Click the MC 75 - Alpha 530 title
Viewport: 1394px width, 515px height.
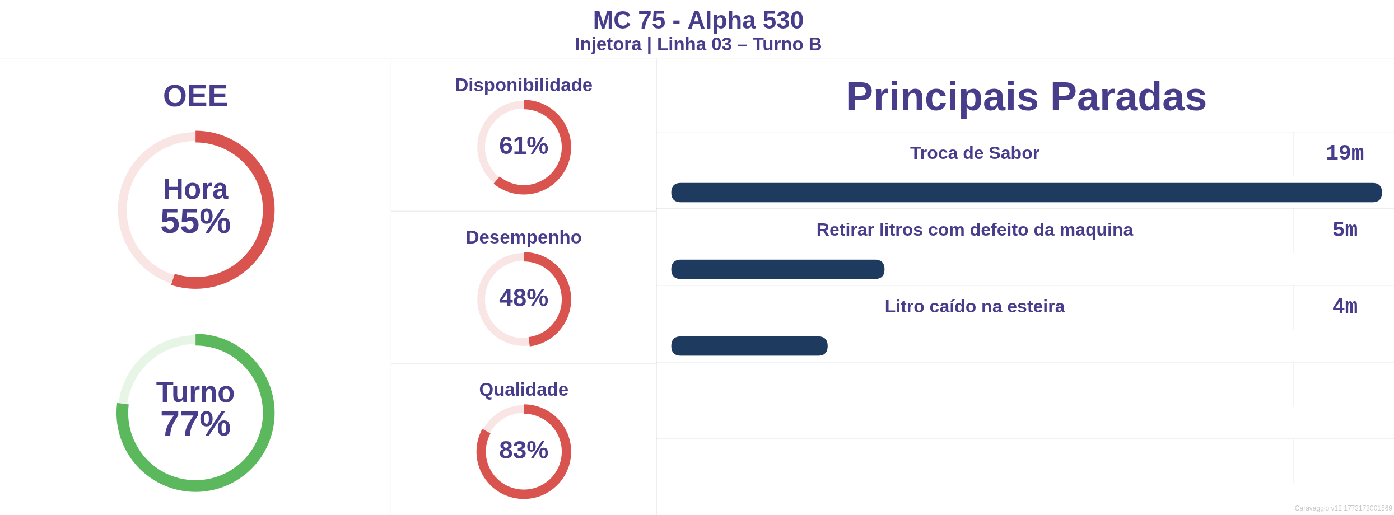[698, 21]
